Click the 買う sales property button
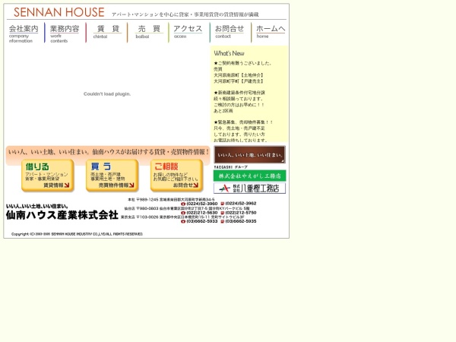This screenshot has width=456, height=342. point(112,176)
